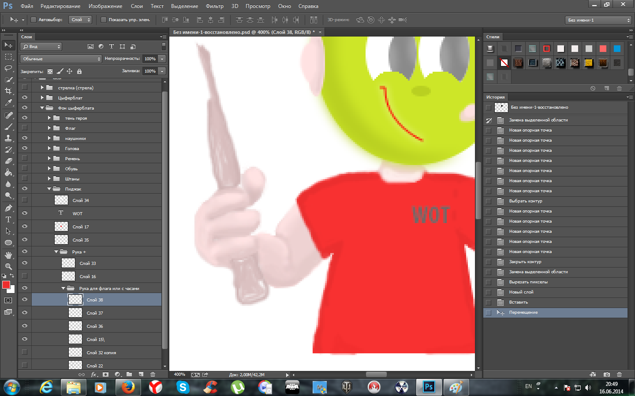Switch to the История panel tab

[x=496, y=97]
